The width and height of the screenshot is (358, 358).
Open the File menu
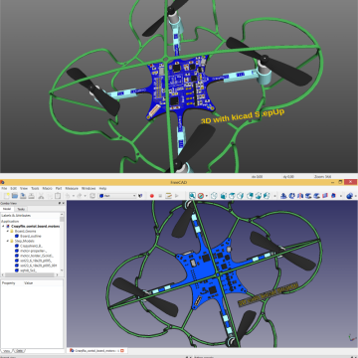[4, 188]
